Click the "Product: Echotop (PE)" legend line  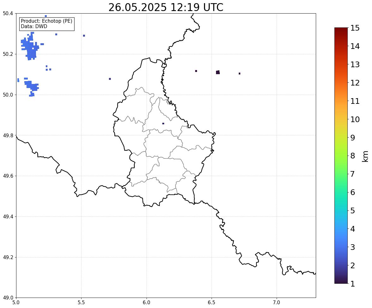coord(46,21)
